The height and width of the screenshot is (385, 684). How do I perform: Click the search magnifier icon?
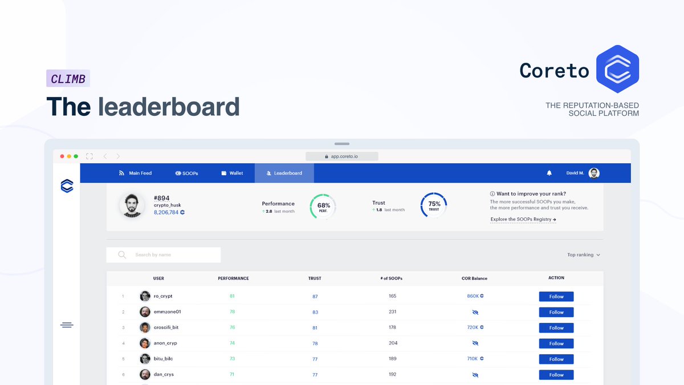[x=122, y=255]
